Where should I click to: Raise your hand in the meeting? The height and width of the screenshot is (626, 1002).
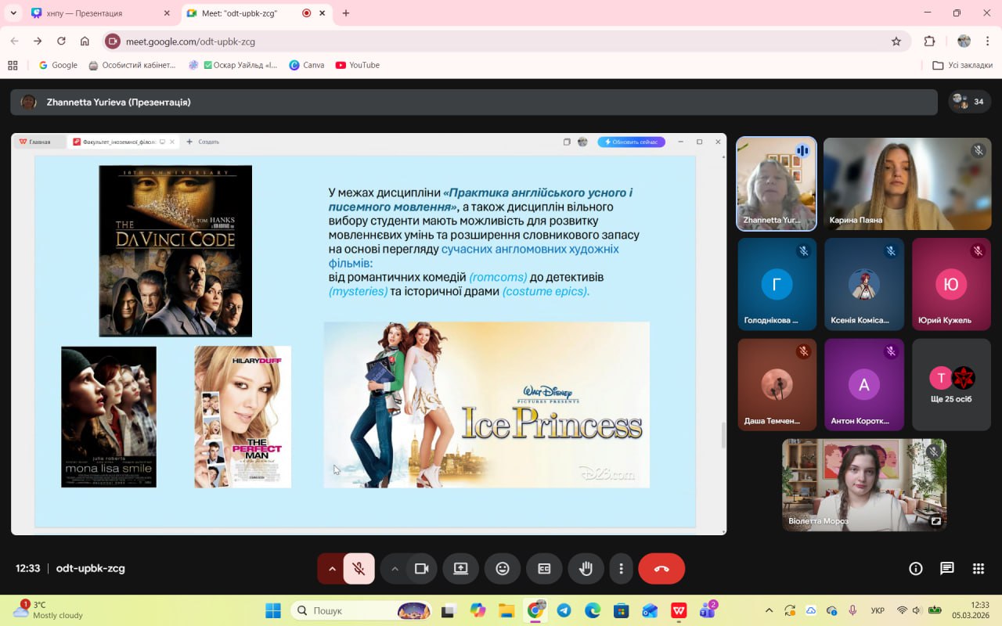pyautogui.click(x=586, y=569)
